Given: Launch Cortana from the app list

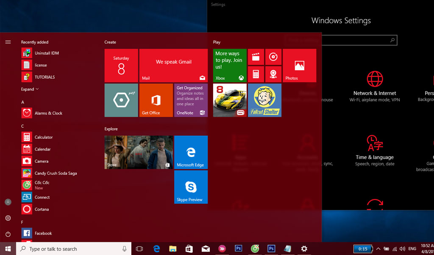Looking at the screenshot, I should [41, 209].
